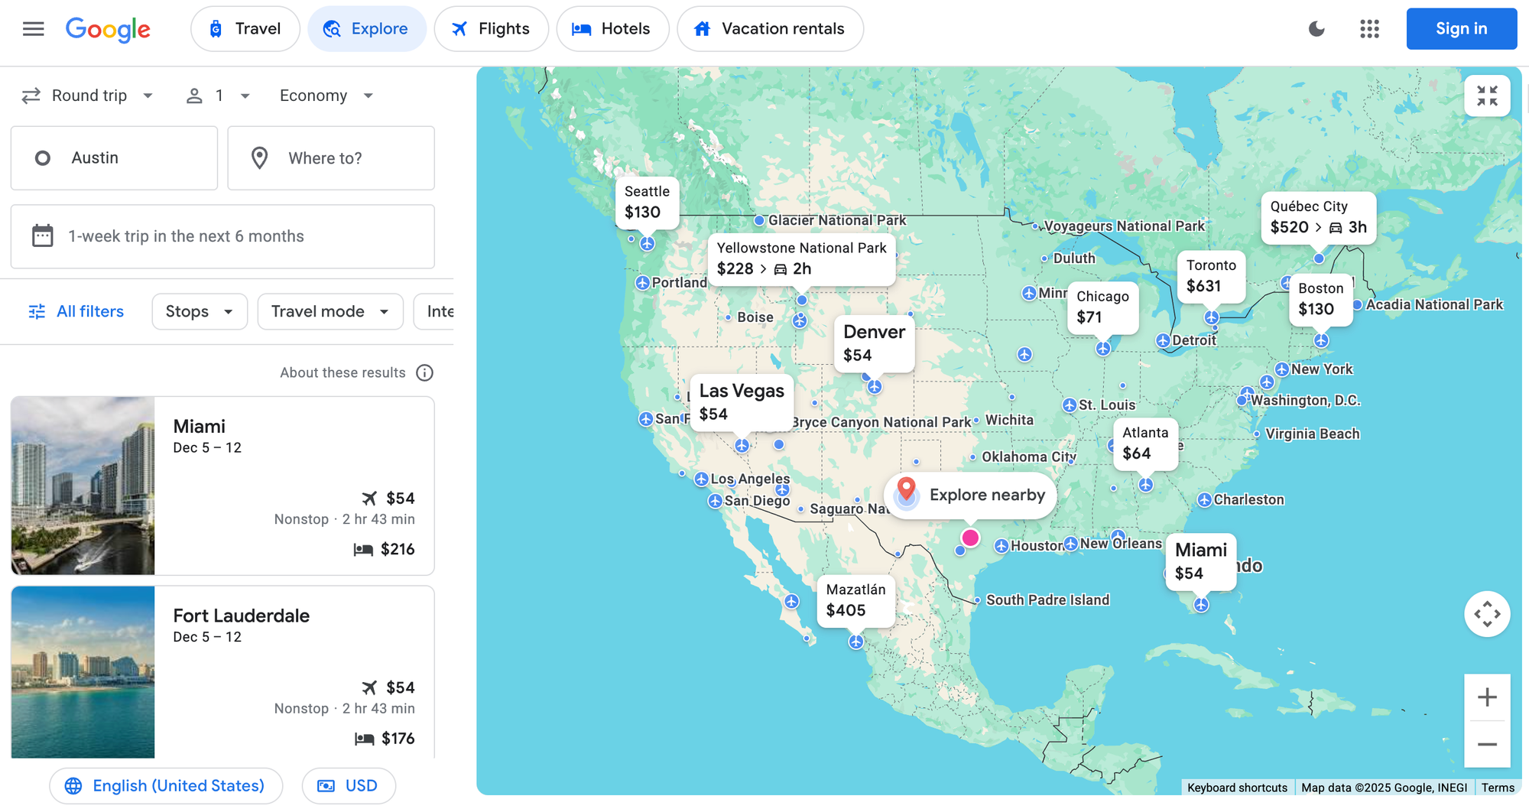Expand the Travel mode filter
Image resolution: width=1529 pixels, height=809 pixels.
330,311
